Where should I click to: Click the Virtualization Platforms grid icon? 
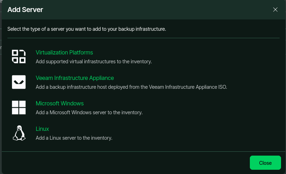pos(19,57)
